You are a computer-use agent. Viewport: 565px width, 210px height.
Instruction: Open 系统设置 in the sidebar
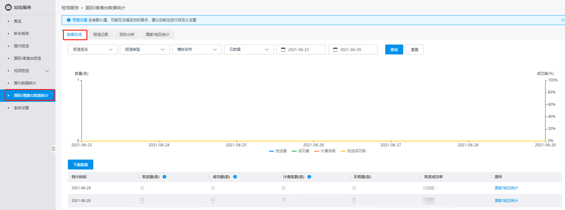coord(21,108)
